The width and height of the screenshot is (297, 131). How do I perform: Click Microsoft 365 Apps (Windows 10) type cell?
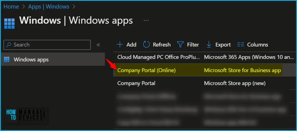tap(249, 57)
